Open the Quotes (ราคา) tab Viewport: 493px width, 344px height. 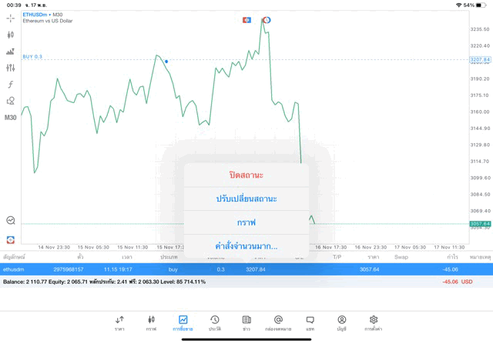pos(119,322)
